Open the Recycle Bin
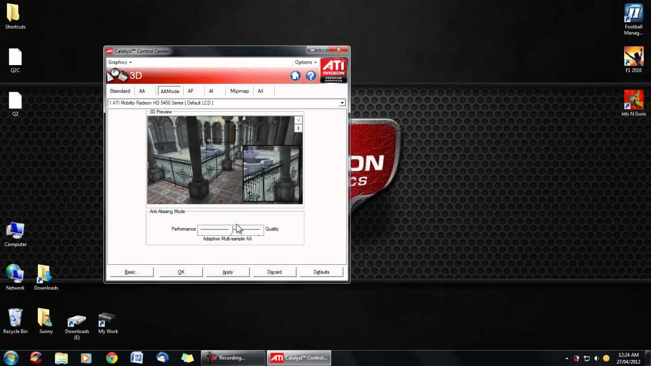 point(15,321)
